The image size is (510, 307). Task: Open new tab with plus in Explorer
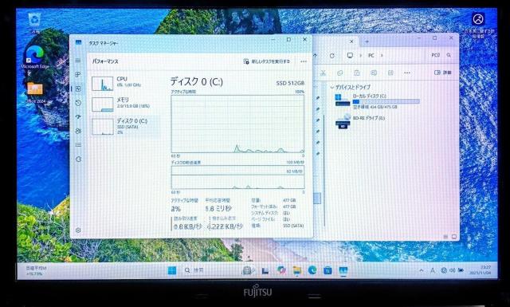[367, 41]
